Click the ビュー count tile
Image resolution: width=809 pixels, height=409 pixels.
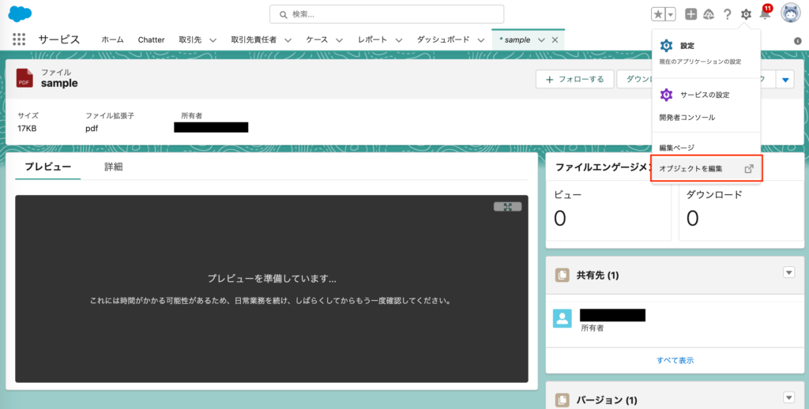(608, 210)
